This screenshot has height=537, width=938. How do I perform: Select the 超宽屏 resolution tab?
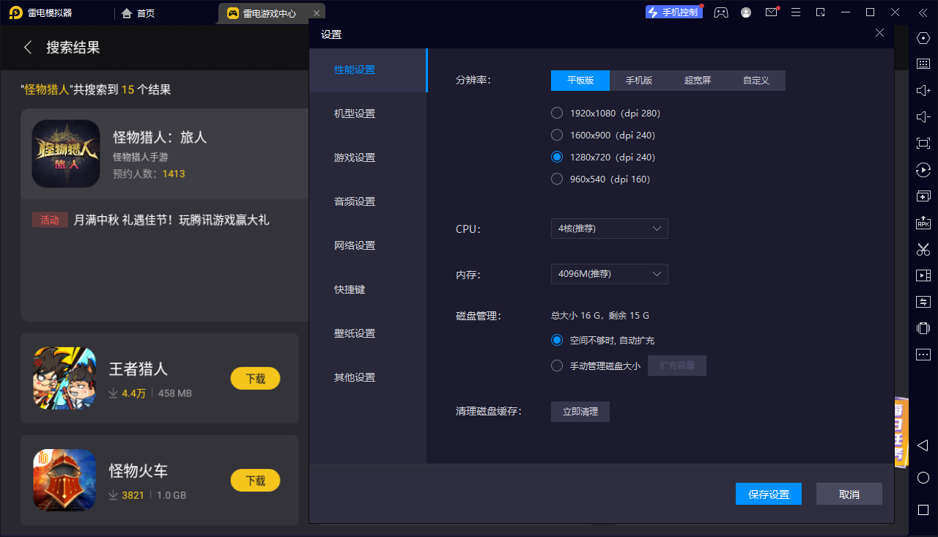coord(698,81)
